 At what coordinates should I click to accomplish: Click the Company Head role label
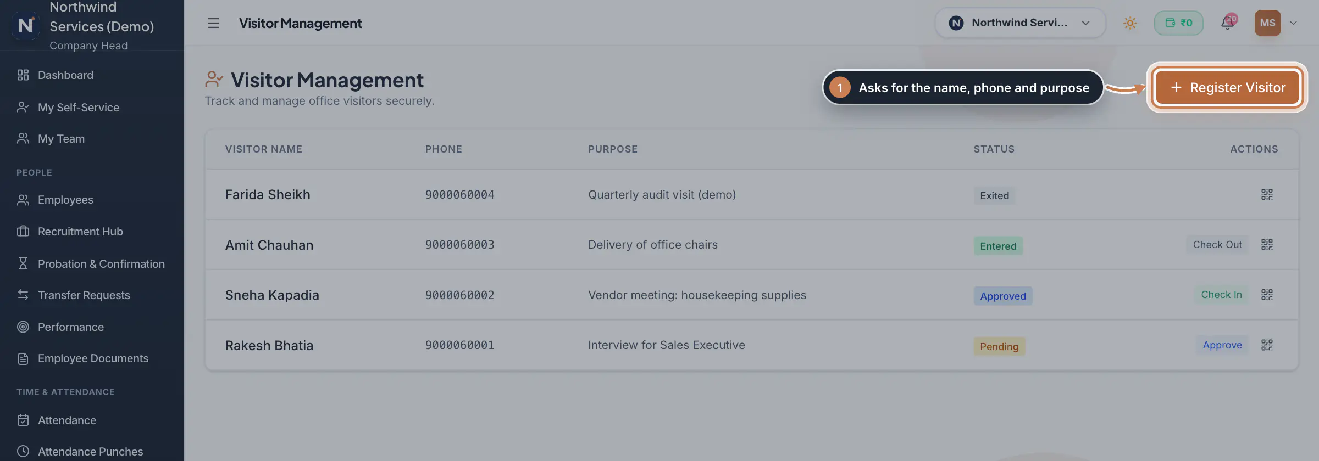[x=88, y=46]
